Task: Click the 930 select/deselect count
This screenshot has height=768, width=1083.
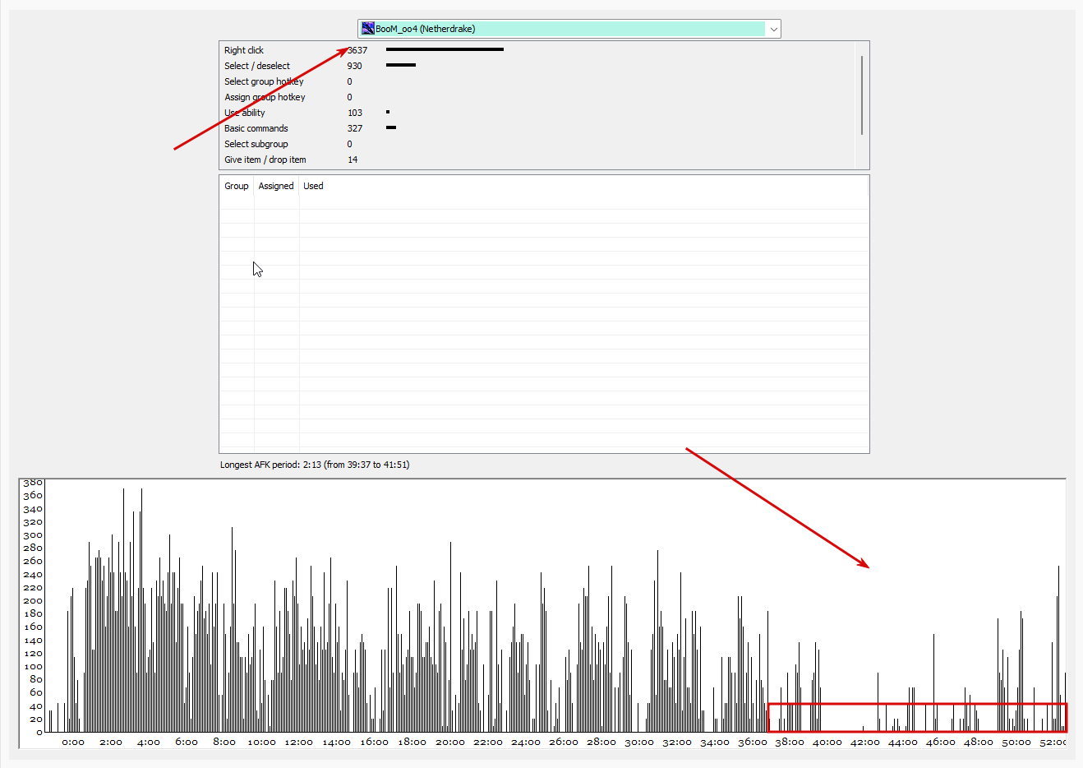Action: click(354, 66)
